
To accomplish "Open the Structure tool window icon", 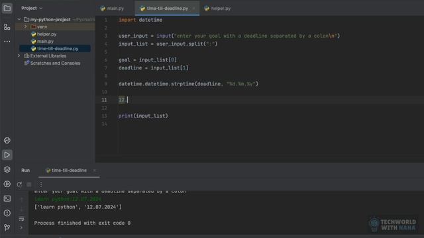I will point(7,26).
